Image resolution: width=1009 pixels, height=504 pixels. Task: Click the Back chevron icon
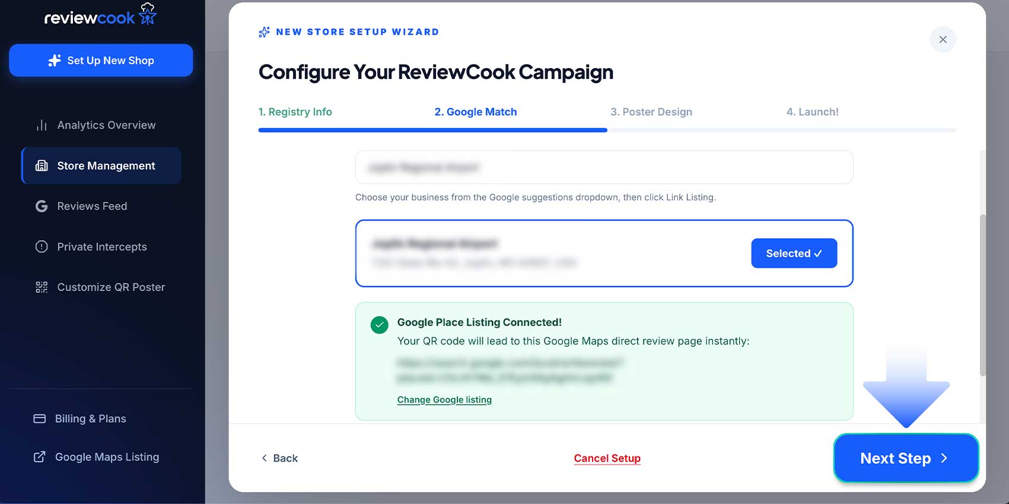pyautogui.click(x=264, y=458)
